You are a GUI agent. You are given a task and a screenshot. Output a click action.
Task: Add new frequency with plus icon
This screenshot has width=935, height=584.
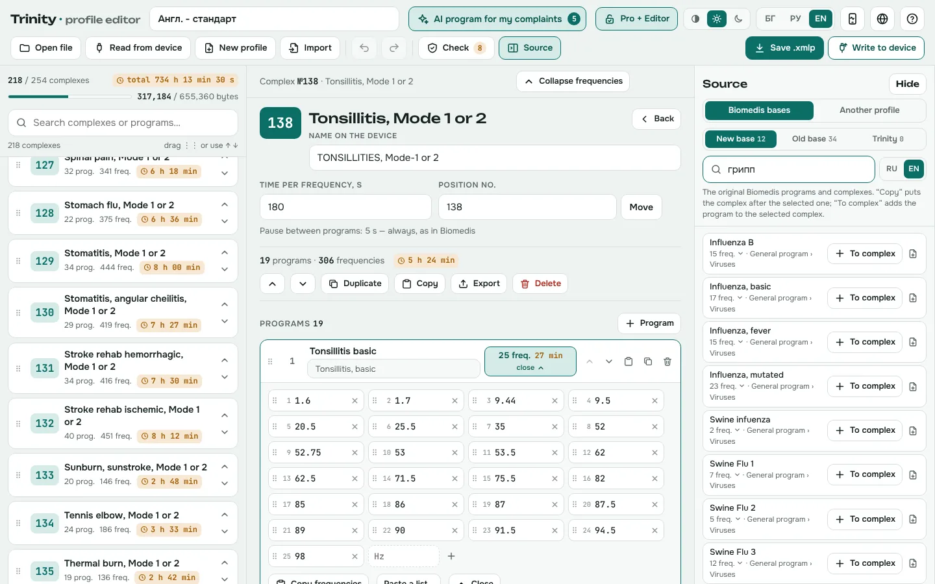[x=451, y=556]
